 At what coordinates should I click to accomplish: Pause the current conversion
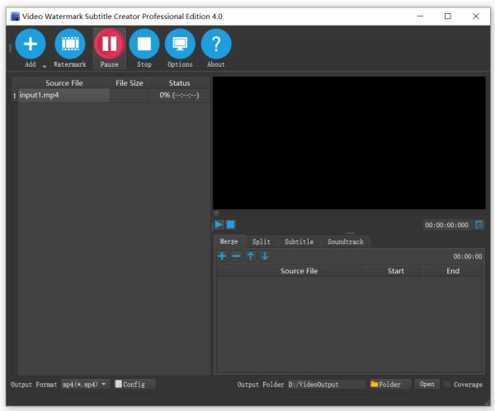point(109,44)
